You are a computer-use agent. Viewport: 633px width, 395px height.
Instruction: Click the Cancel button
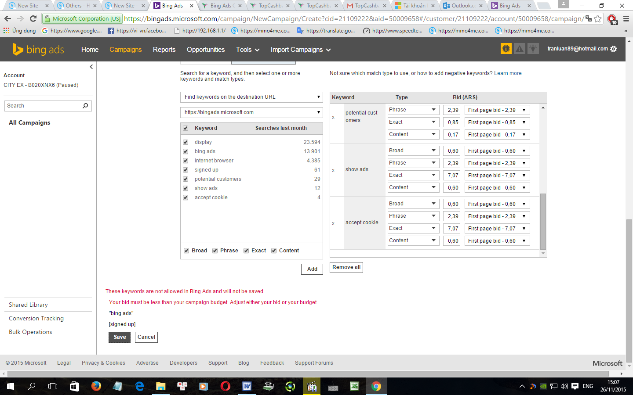point(146,337)
